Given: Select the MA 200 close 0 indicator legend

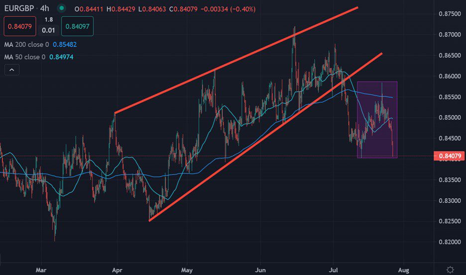Looking at the screenshot, I should click(26, 45).
